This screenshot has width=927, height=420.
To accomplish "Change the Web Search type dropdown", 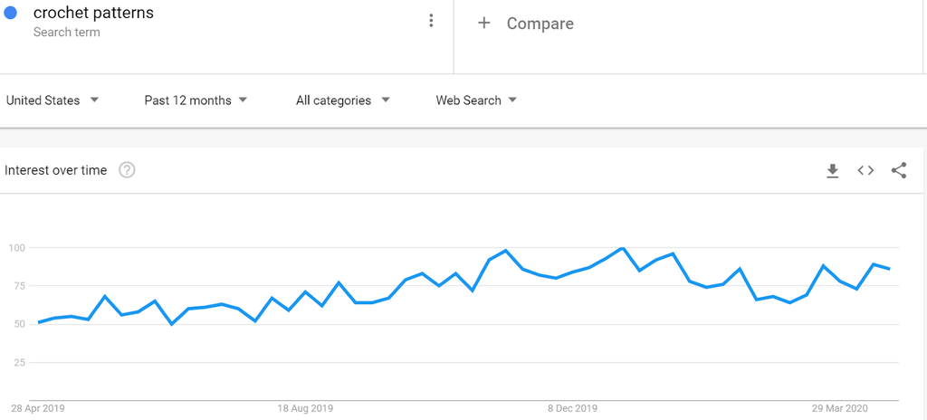I will (476, 100).
